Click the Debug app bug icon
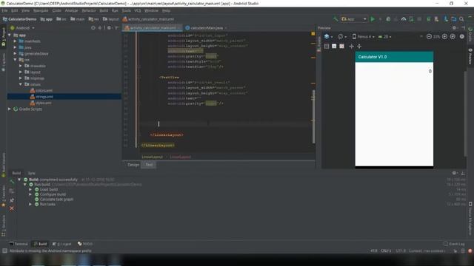 388,19
